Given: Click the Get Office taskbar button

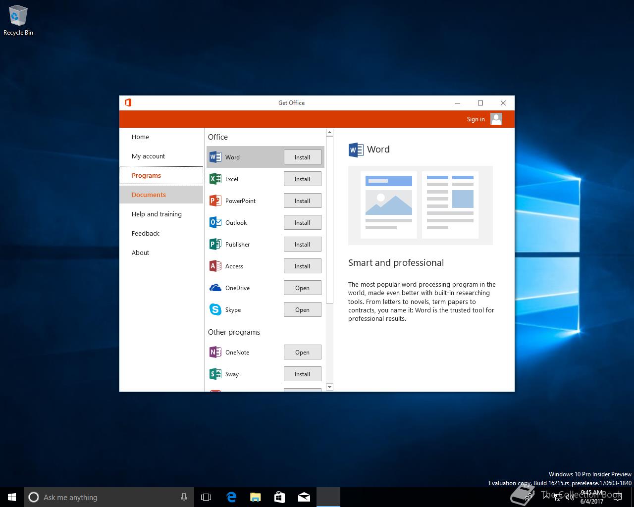Looking at the screenshot, I should coord(328,497).
